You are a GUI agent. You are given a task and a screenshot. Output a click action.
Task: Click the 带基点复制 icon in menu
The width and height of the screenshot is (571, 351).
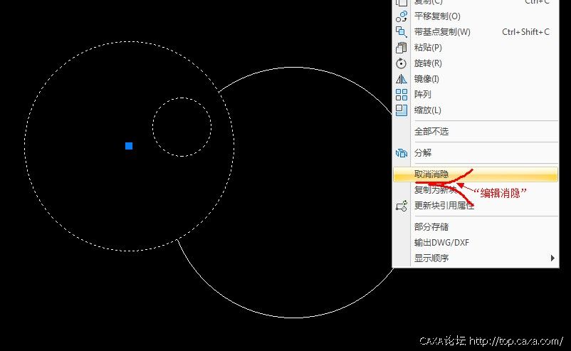(401, 32)
